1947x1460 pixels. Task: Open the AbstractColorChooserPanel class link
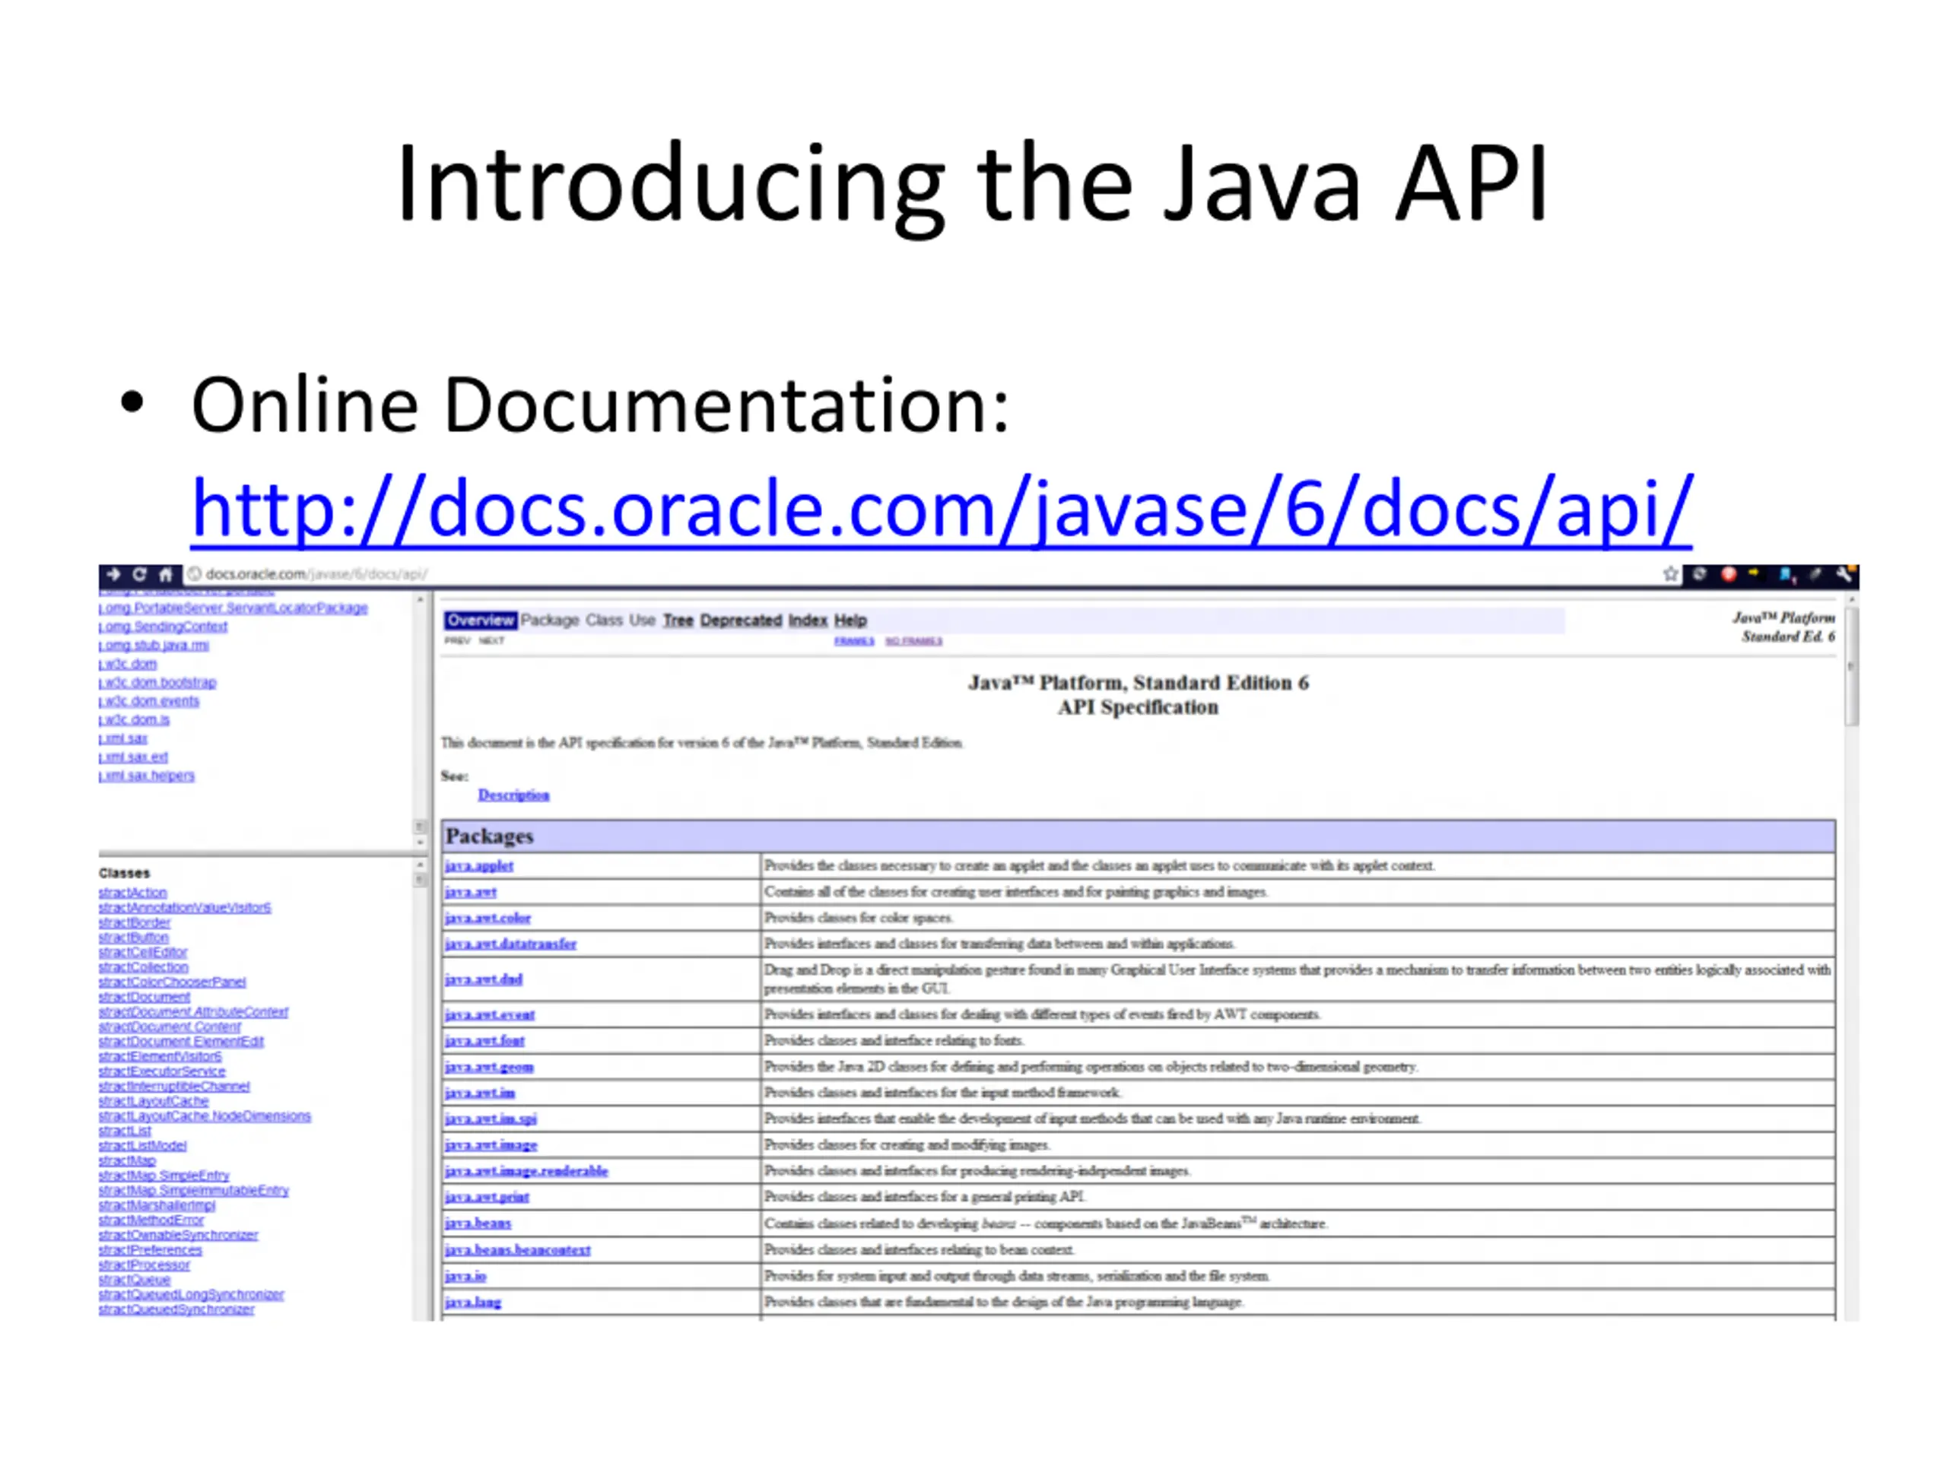pos(173,982)
